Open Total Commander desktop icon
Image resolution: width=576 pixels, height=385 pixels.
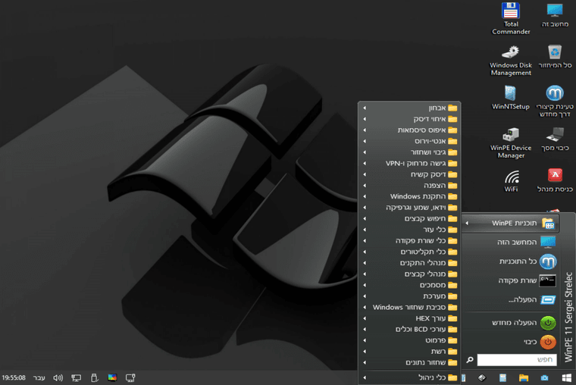tap(511, 19)
